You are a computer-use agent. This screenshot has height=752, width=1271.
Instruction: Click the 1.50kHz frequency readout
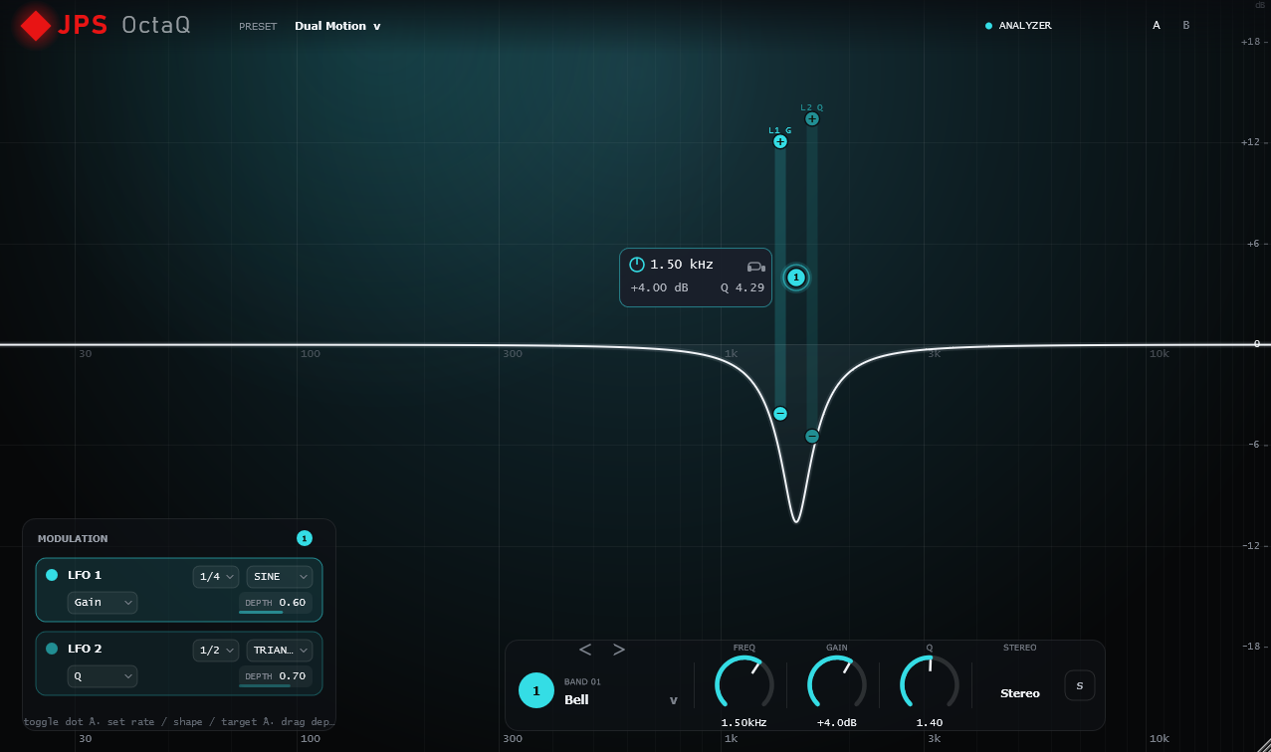pos(744,723)
